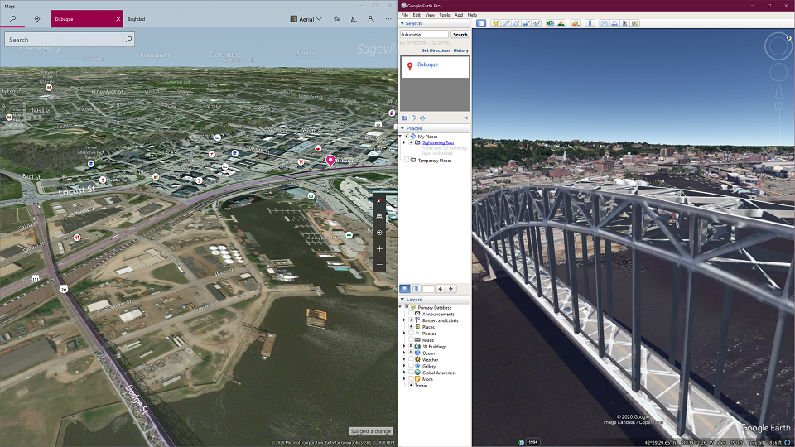The height and width of the screenshot is (447, 795).
Task: Click Suggest a change on Maps
Action: [x=371, y=431]
